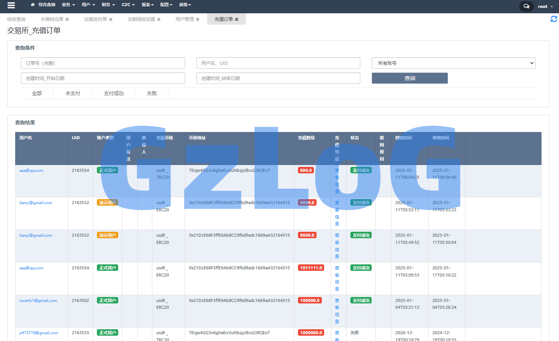Close the 充值订单 tab
559x341 pixels.
click(236, 19)
